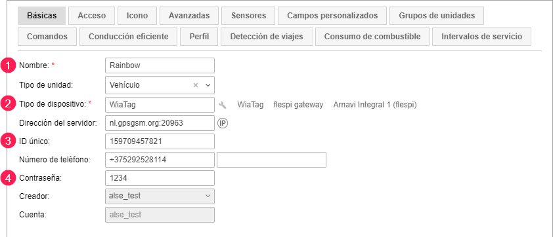The width and height of the screenshot is (553, 237).
Task: Click the wrench icon beside device type
Action: [222, 105]
